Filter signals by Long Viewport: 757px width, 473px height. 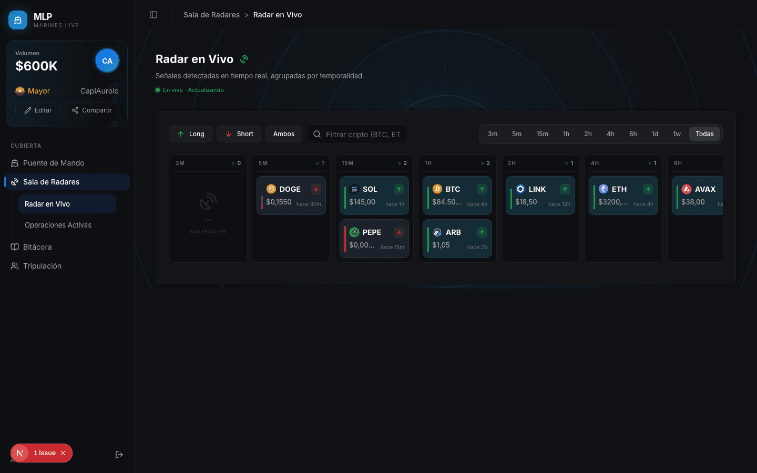190,134
